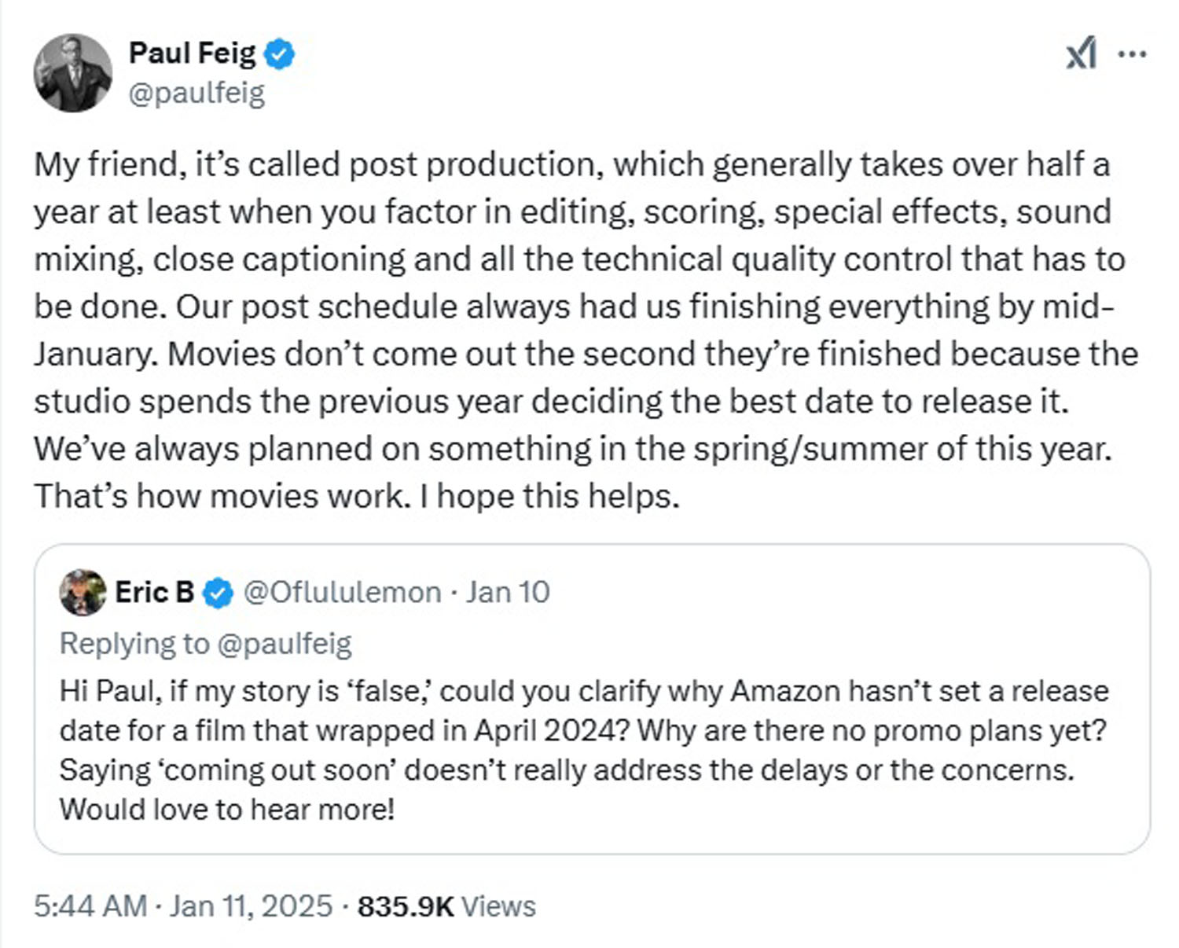Open the three-dot More options menu
Screen dimensions: 1179x948
point(1132,54)
